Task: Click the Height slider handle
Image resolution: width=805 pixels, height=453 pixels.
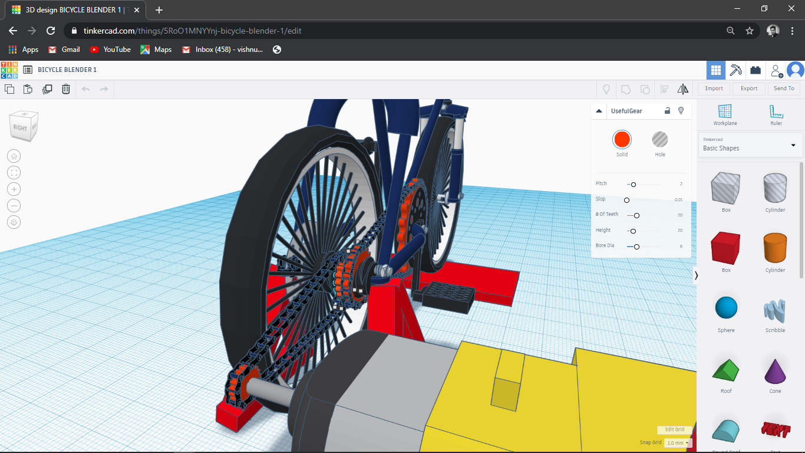Action: point(633,231)
